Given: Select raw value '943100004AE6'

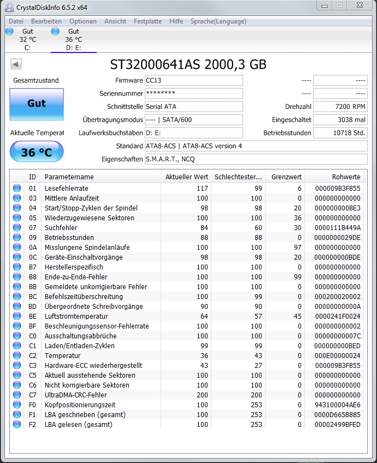Looking at the screenshot, I should 338,405.
